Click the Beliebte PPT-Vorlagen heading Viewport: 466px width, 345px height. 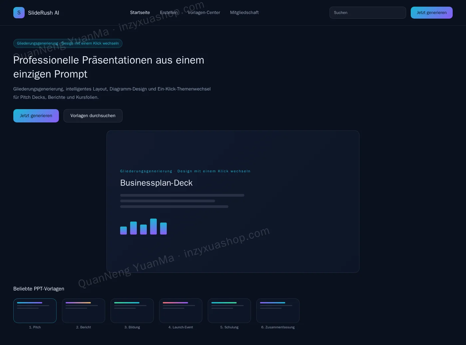39,289
